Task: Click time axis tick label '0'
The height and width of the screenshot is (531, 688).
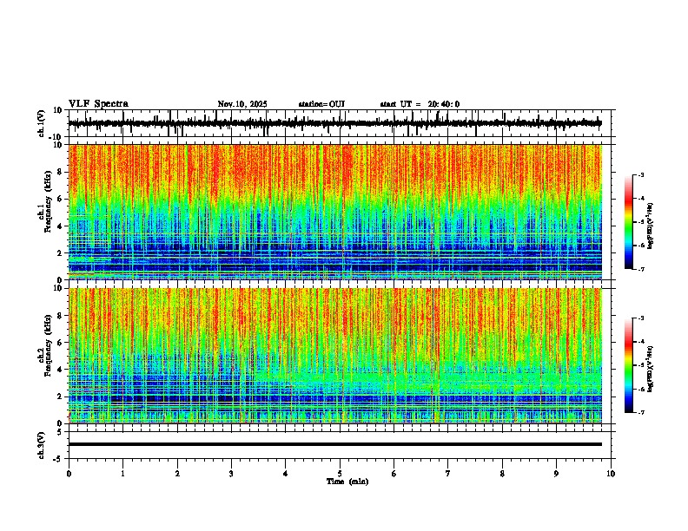Action: tap(69, 474)
